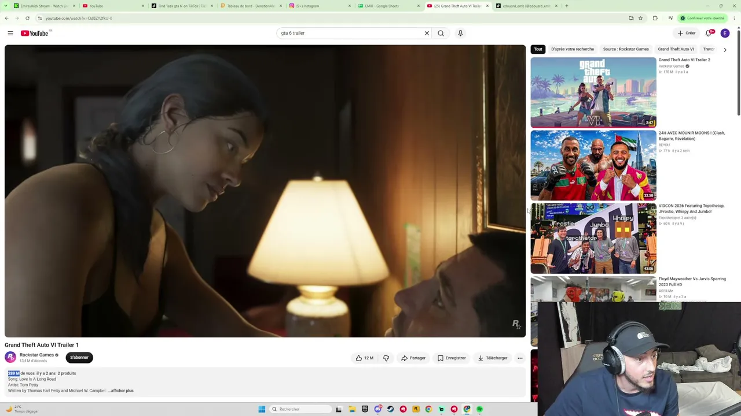
Task: Select the 'Source : Rockstar Games' chip
Action: [626, 49]
